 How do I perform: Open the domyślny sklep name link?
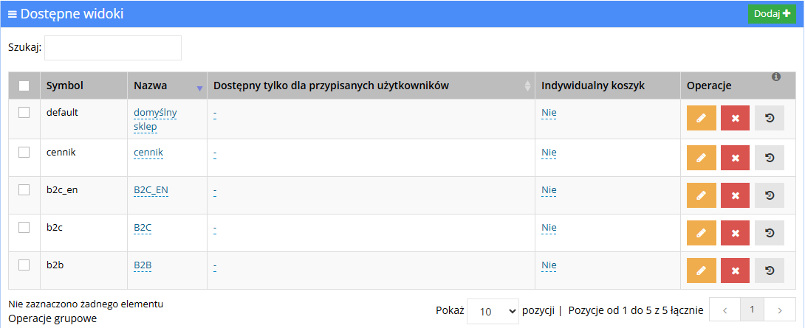point(155,119)
